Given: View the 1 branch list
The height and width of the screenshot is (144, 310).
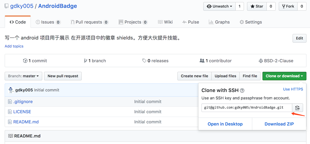Looking at the screenshot, I should 95,61.
